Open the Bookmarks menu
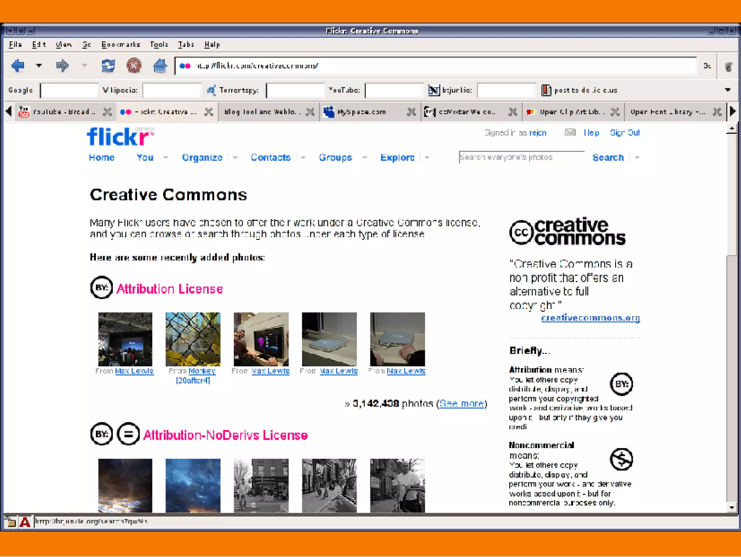This screenshot has height=557, width=741. point(120,45)
